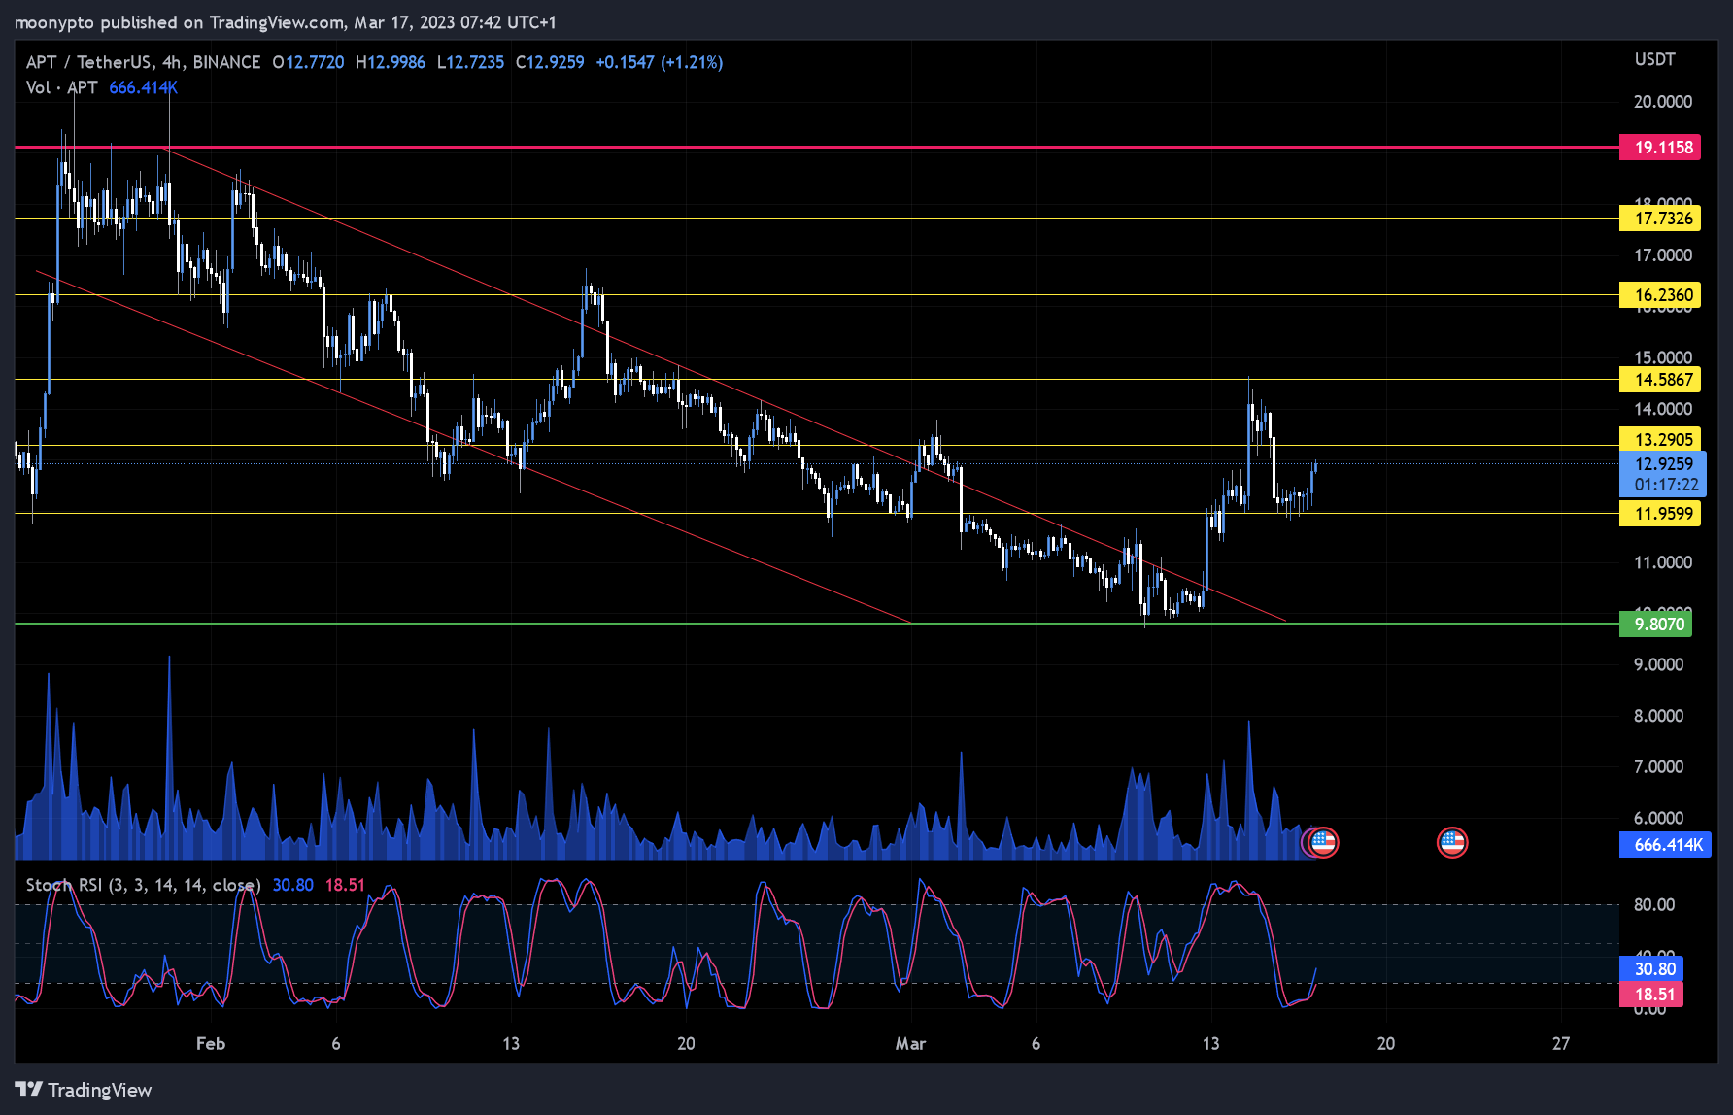Click the 20.0000 price scale value
Image resolution: width=1733 pixels, height=1115 pixels.
pos(1663,102)
